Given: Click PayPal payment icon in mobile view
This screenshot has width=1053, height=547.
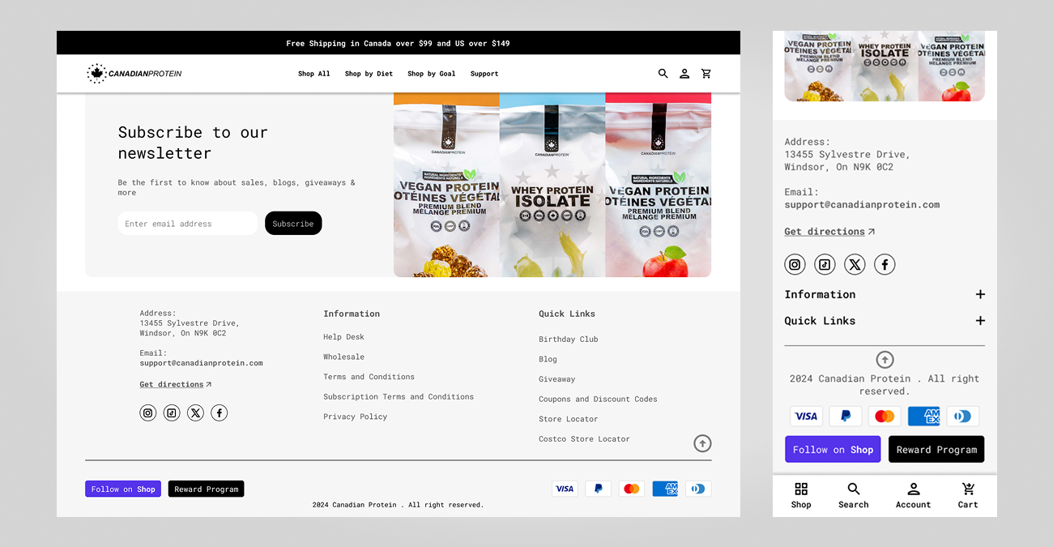Looking at the screenshot, I should pyautogui.click(x=846, y=417).
